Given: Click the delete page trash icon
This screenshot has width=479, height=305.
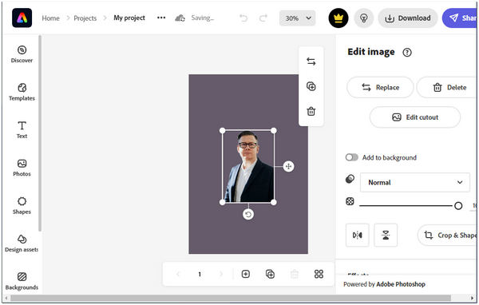Looking at the screenshot, I should point(295,274).
